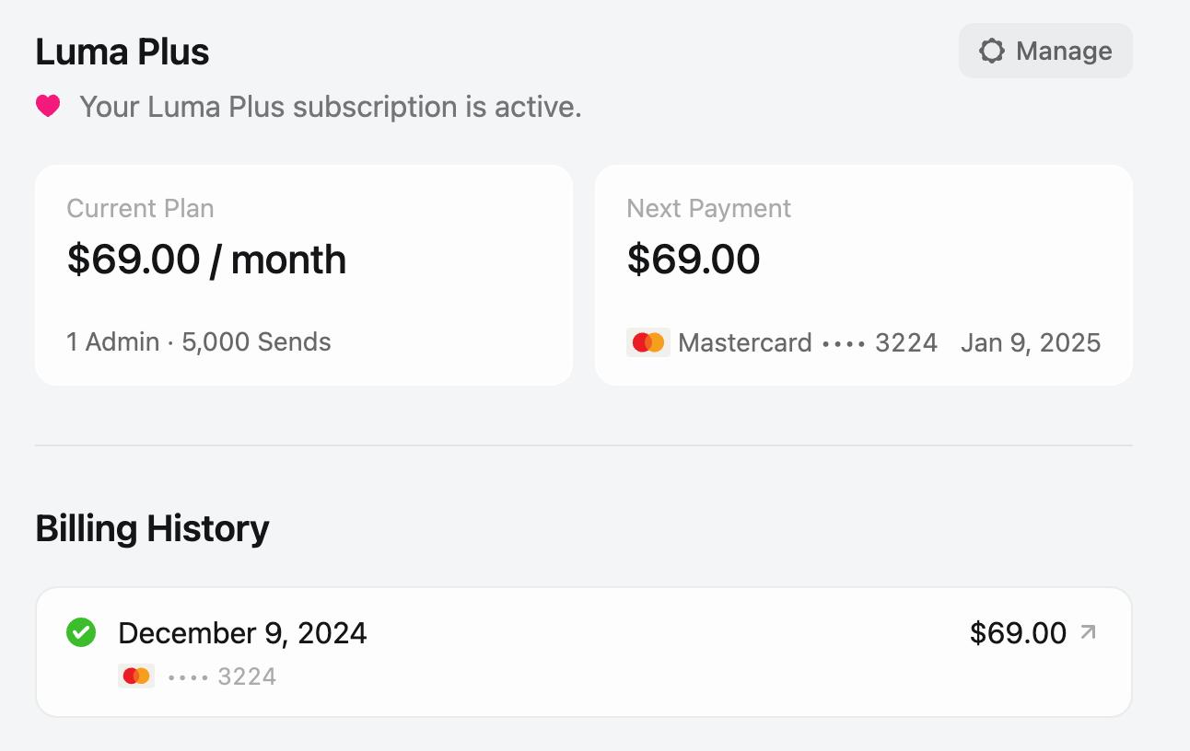
Task: Click the "Luma Plus" heading
Action: pos(122,52)
